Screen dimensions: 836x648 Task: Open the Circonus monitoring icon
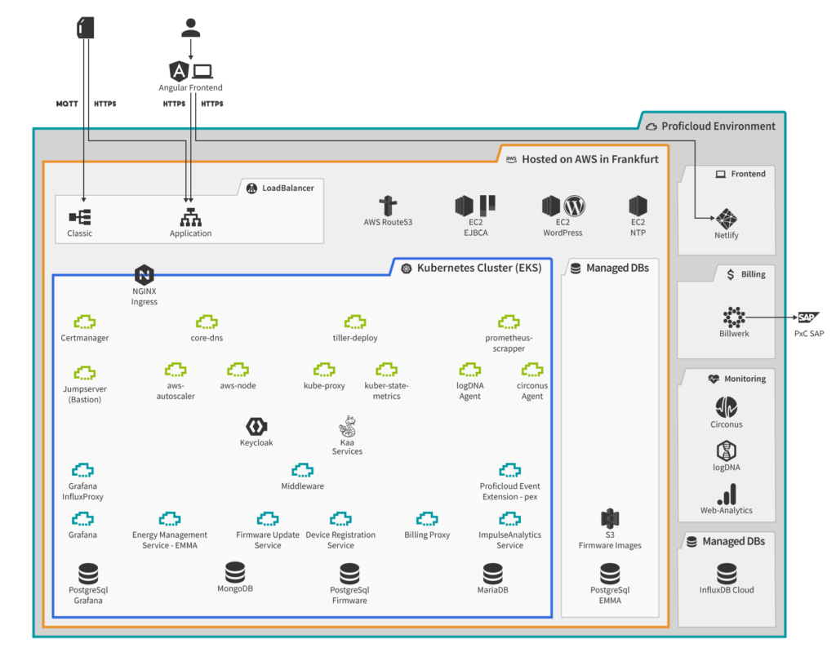726,408
